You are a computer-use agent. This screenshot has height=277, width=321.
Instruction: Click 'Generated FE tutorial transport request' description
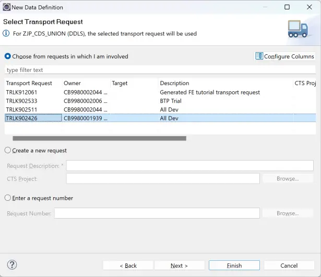point(210,92)
